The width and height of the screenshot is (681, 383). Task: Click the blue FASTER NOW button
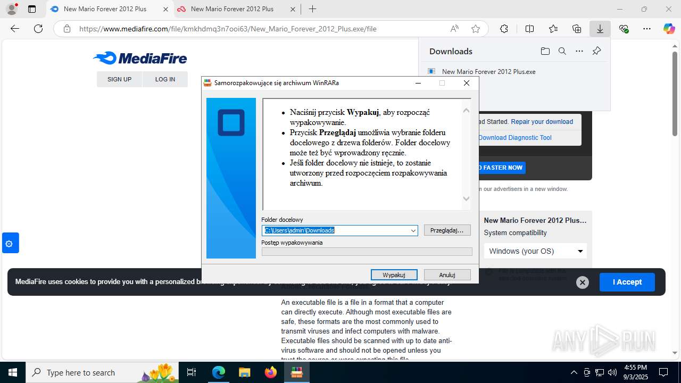click(x=502, y=168)
